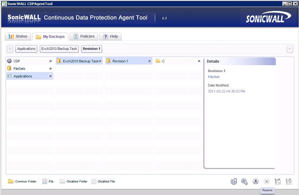Image resolution: width=299 pixels, height=195 pixels.
Task: Select Applications in the first column
Action: (30, 76)
